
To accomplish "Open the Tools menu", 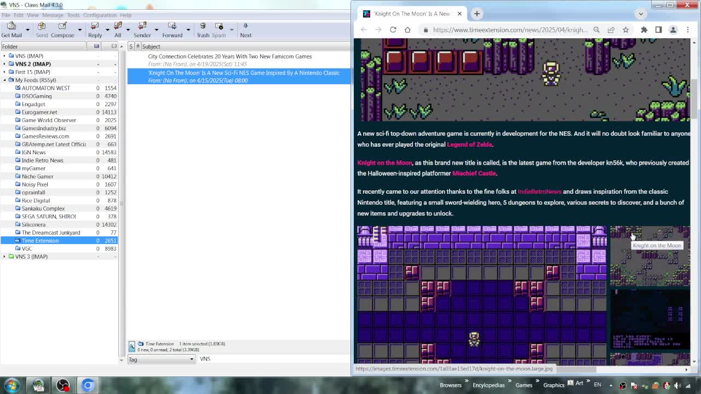I will click(73, 15).
